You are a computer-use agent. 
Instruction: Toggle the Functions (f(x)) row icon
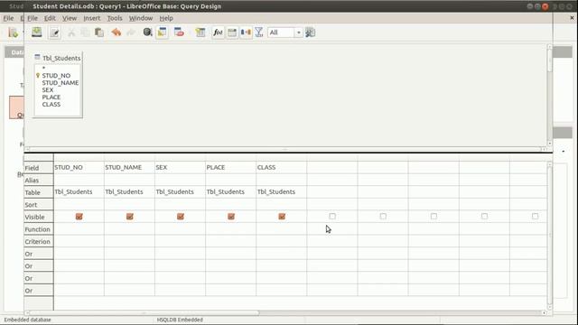218,32
